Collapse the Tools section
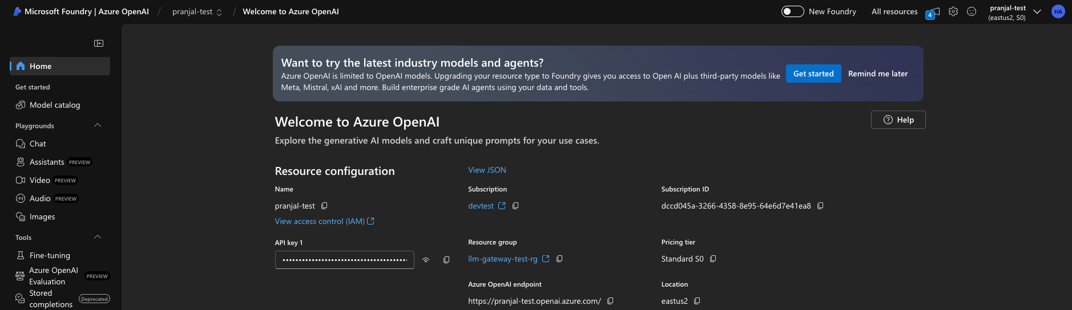1072x310 pixels. [98, 237]
